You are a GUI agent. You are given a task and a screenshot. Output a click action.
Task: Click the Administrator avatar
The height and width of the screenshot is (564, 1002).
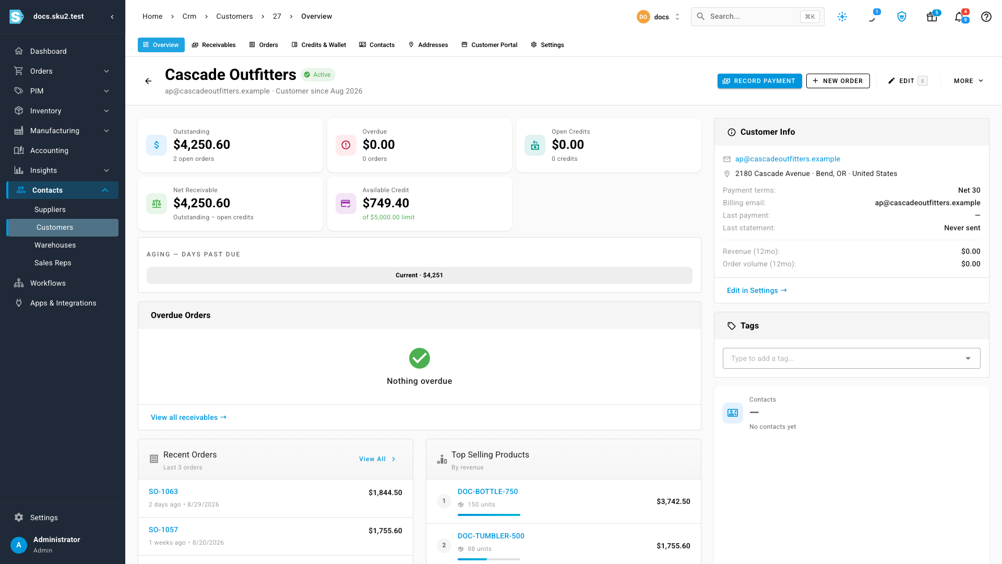(19, 545)
